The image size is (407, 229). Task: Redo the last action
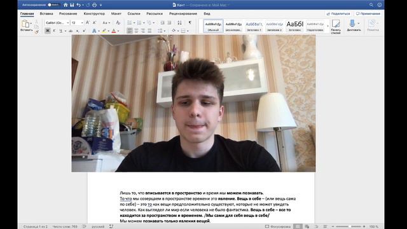click(x=88, y=4)
